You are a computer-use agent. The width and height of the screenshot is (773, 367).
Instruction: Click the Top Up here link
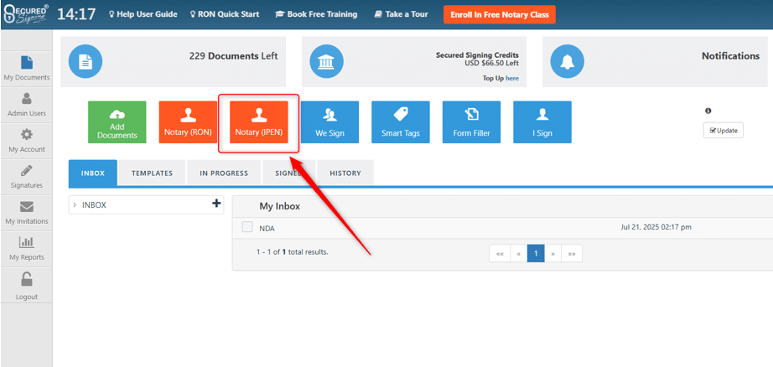coord(511,78)
